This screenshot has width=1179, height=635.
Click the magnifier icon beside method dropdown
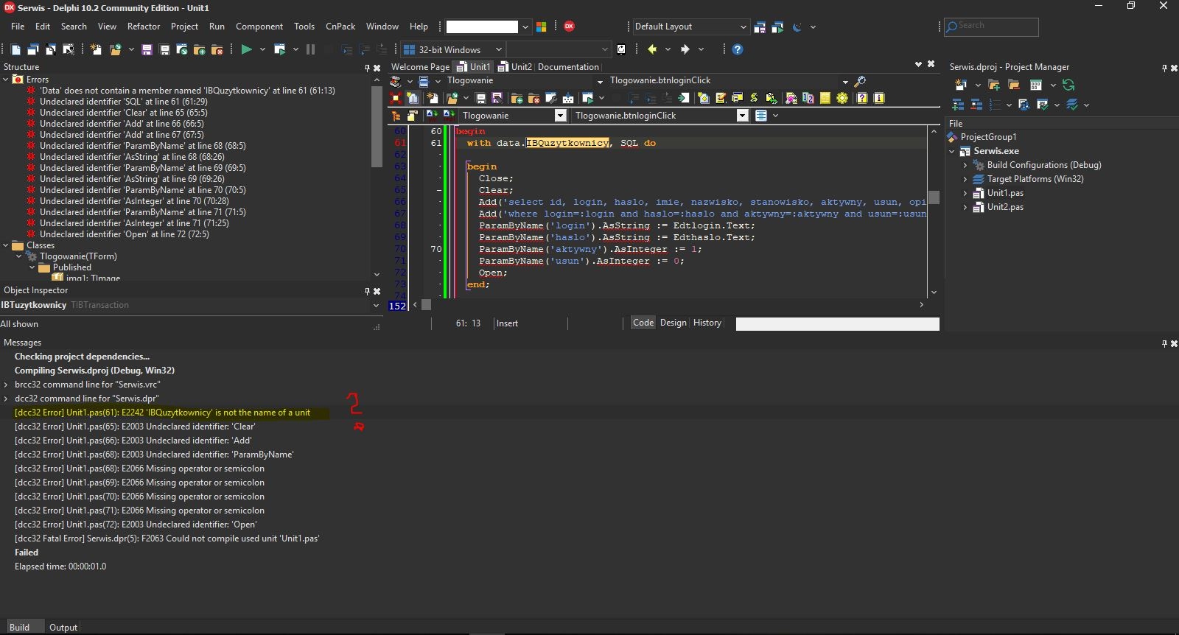tap(860, 81)
